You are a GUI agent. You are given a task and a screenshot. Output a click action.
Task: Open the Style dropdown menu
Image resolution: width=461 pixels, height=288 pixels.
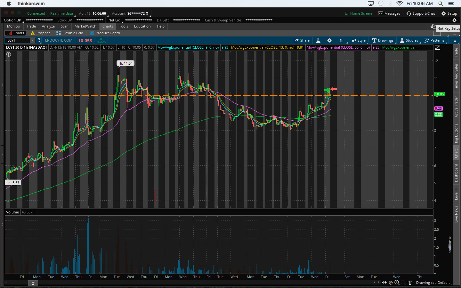(359, 40)
